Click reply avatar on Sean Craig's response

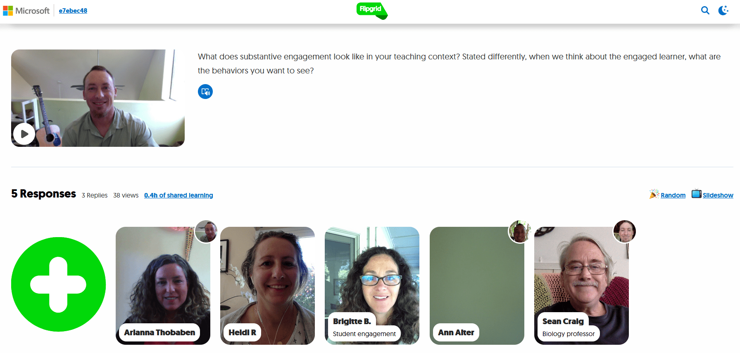(624, 231)
